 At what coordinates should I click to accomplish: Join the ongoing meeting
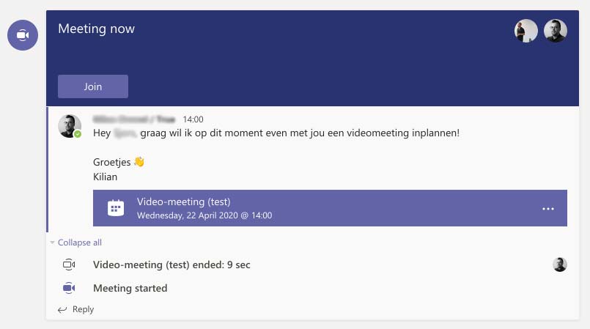(x=93, y=86)
